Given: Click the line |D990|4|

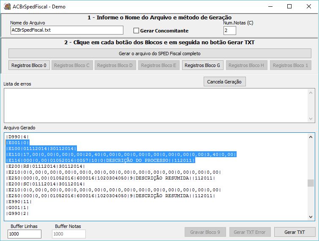Looking at the screenshot, I should click(17, 137).
